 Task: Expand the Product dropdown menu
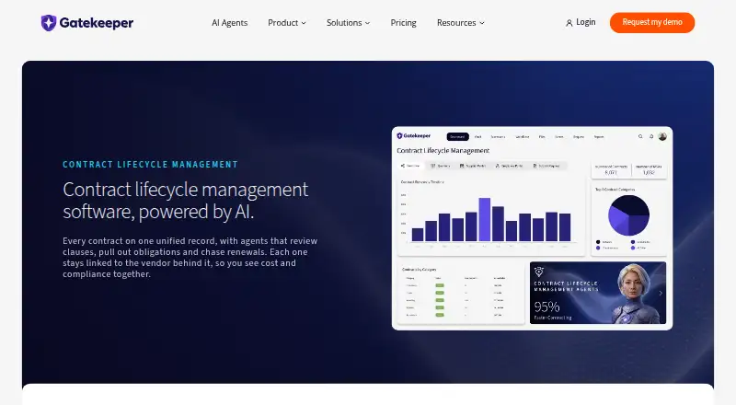pos(287,23)
